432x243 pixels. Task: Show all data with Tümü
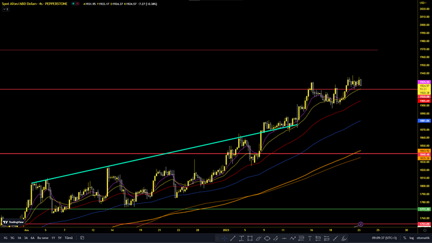point(69,238)
